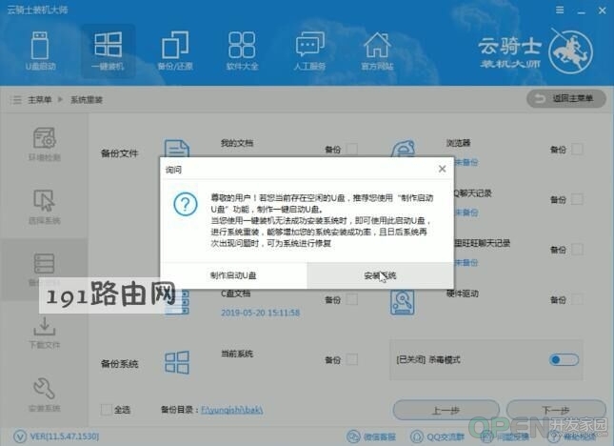Image resolution: width=614 pixels, height=446 pixels.
Task: Close the 询问 dialog
Action: coord(442,169)
